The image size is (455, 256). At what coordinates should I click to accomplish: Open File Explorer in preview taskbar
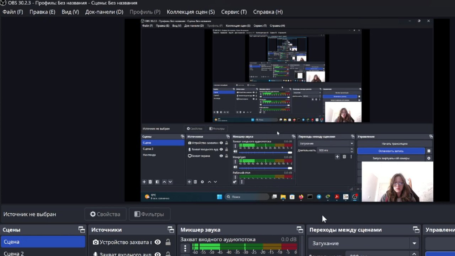click(x=283, y=197)
